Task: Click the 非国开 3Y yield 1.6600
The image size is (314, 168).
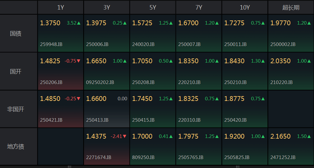Action: click(x=96, y=99)
